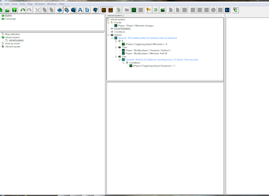This screenshot has height=196, width=269.
Task: Select the Wait for Conditions action line
Action: point(162,60)
